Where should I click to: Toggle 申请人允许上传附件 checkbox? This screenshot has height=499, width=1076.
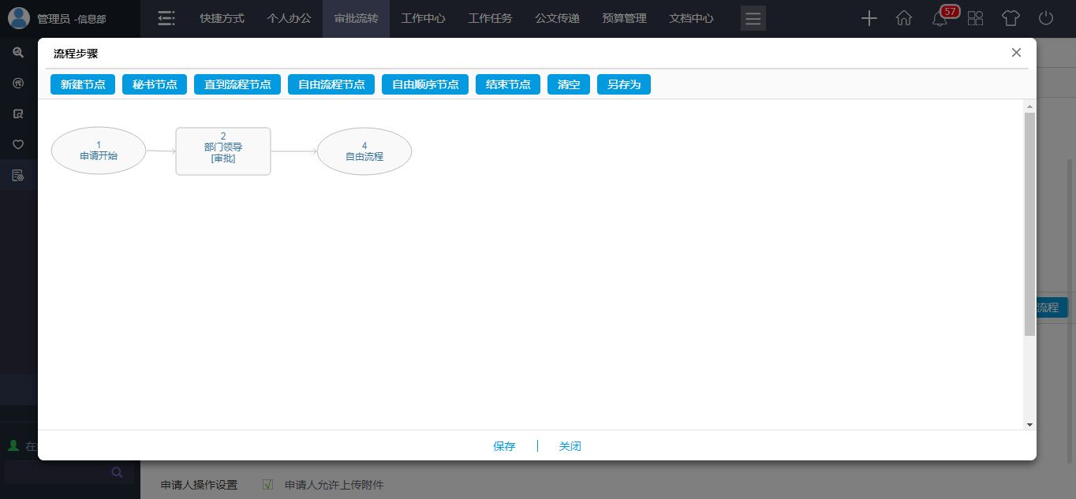pyautogui.click(x=267, y=485)
